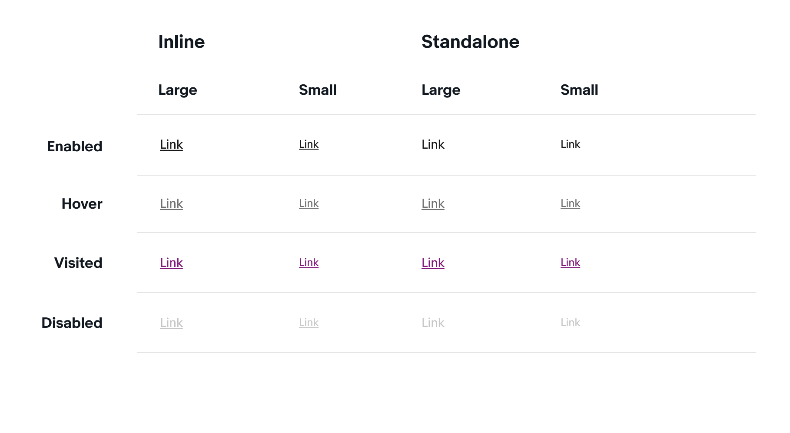Select the hover-state small standalone Link
The image size is (790, 433).
[x=570, y=203]
